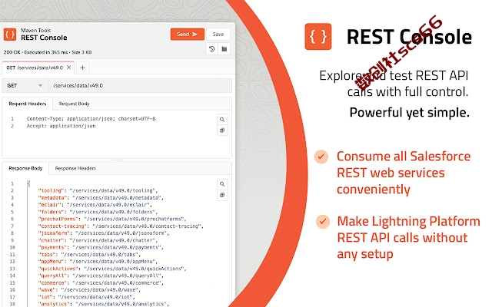Click the "tabs" response line

[x=89, y=254]
